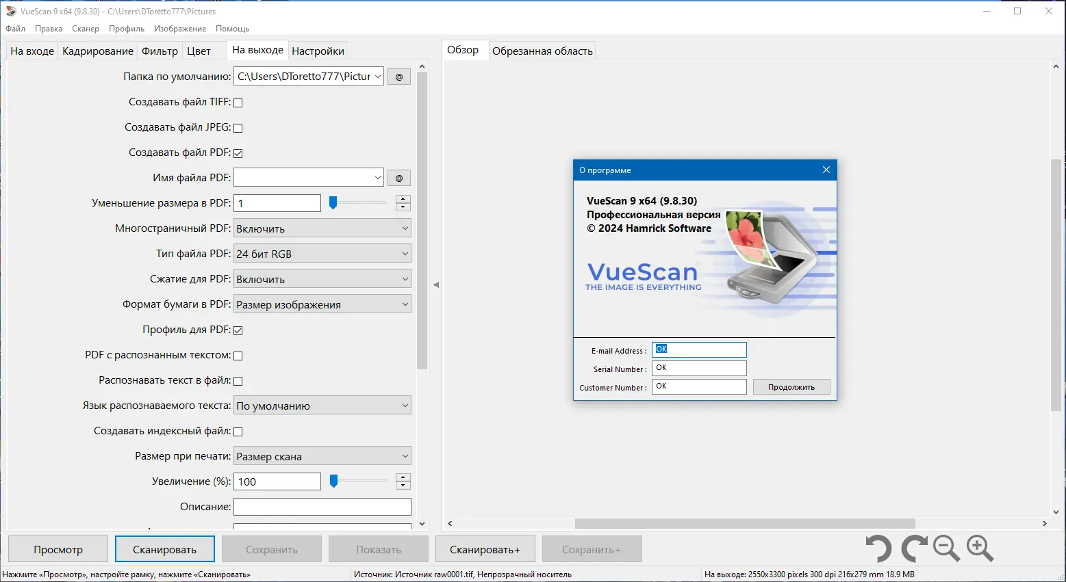
Task: Rotate the preview image counterclockwise
Action: tap(880, 548)
